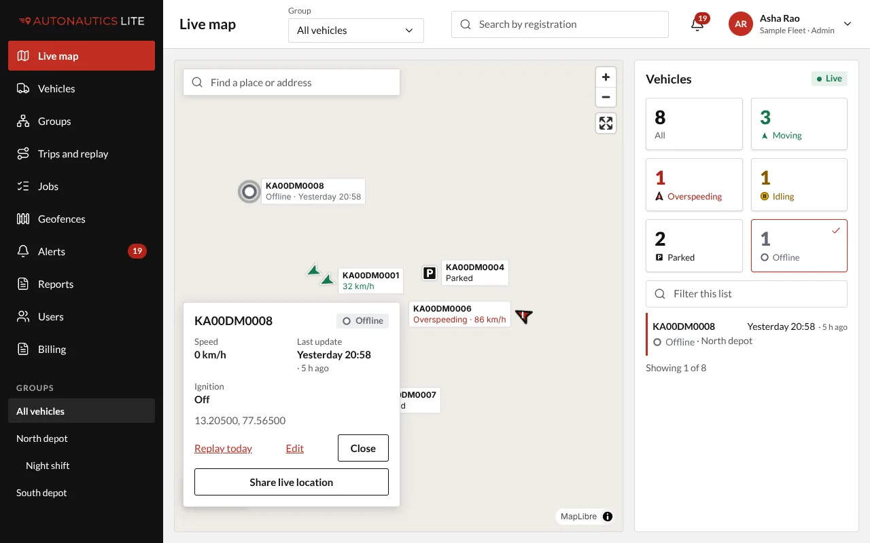Click parked marker for KA00DM0004
870x543 pixels.
pos(430,273)
